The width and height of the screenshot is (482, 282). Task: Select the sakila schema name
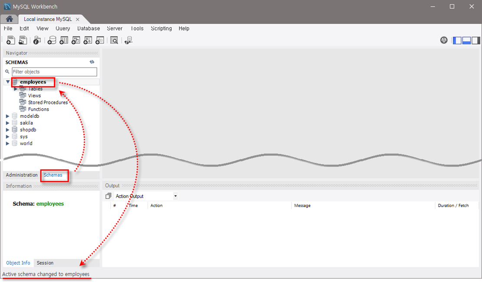[26, 123]
